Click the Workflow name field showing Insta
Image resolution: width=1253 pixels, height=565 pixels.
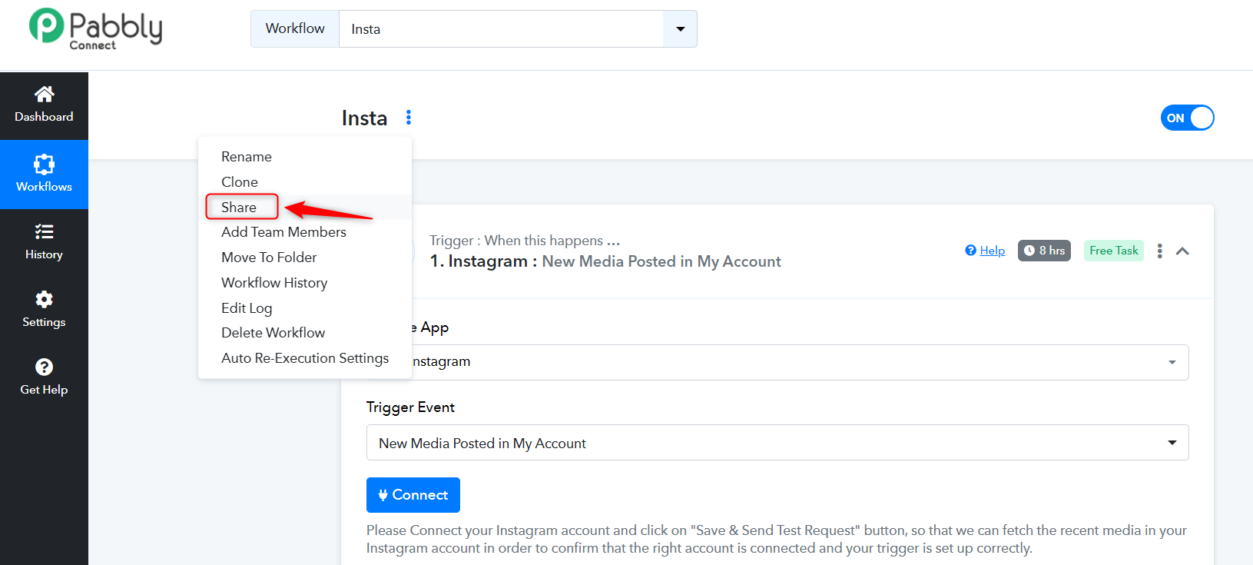point(501,29)
